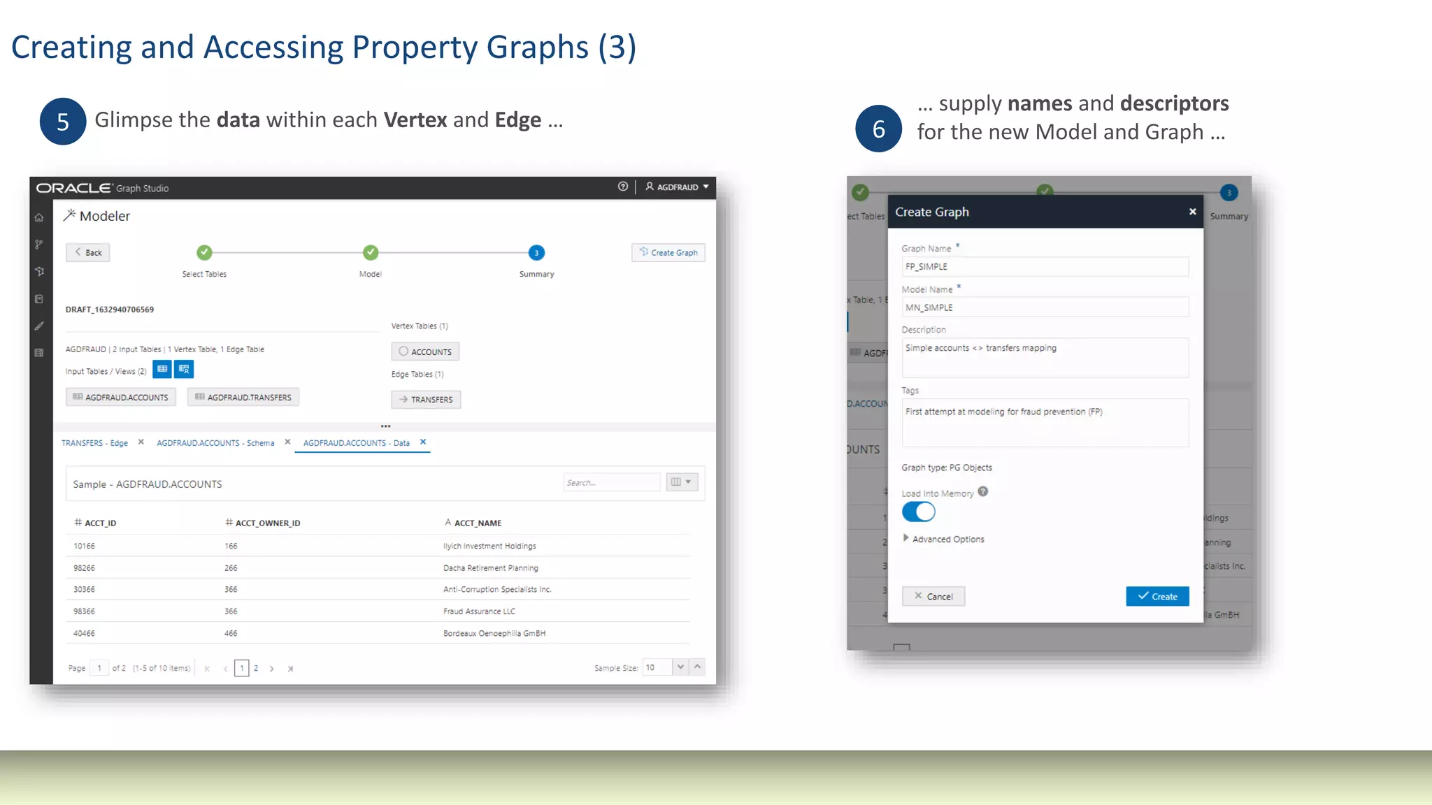Screen dimensions: 1432x805
Task: Select the Anti-Corruption Specialists Inc. cell
Action: [x=497, y=590]
